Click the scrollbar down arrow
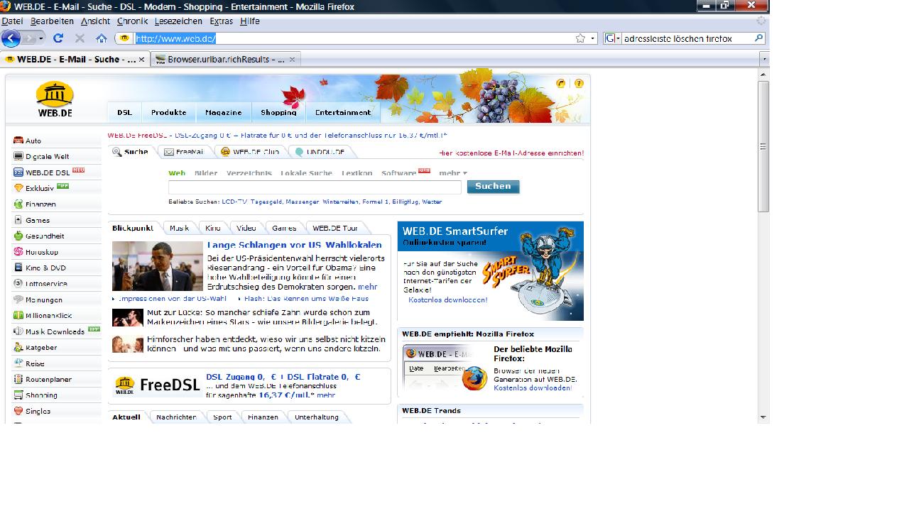This screenshot has width=909, height=511. 763,417
